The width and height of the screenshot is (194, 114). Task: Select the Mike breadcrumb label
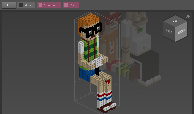pyautogui.click(x=72, y=5)
